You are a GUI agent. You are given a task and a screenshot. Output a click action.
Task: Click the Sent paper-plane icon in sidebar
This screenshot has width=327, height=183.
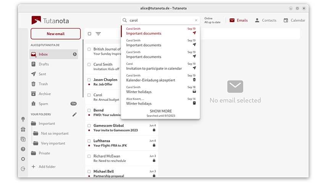33,74
